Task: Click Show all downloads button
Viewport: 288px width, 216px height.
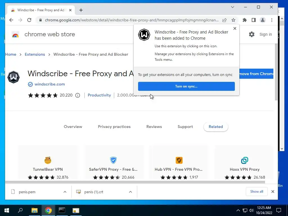Action: click(256, 192)
